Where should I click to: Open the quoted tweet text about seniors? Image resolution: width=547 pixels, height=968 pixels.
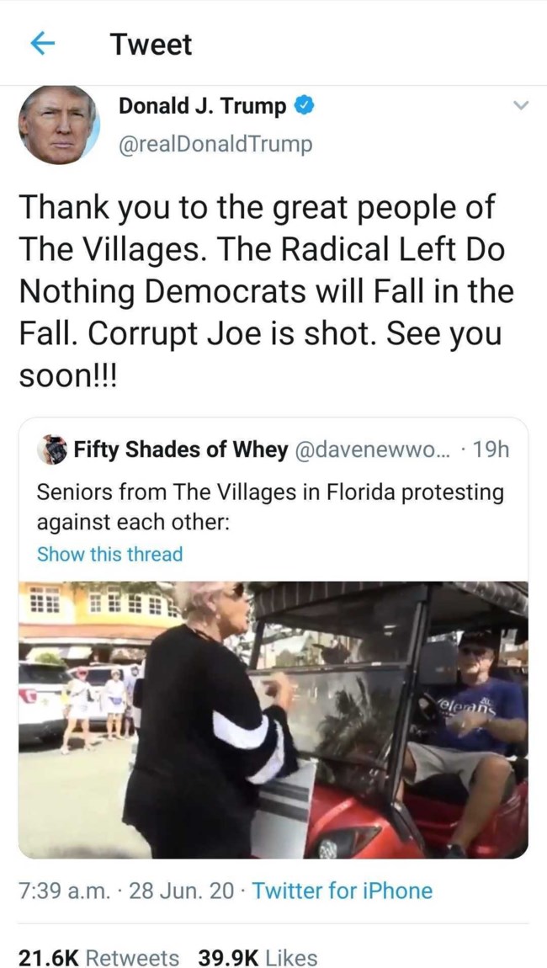[269, 505]
